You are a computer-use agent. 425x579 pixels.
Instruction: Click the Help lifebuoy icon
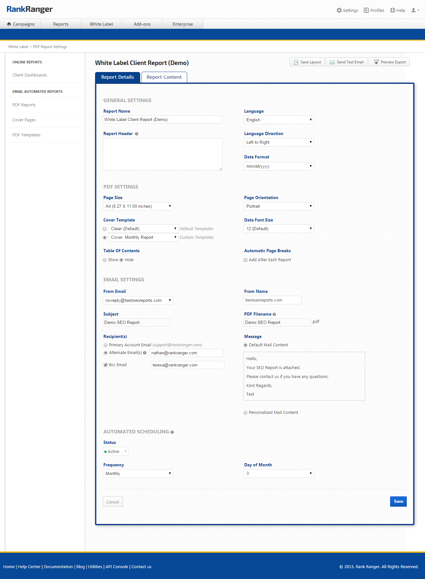392,10
